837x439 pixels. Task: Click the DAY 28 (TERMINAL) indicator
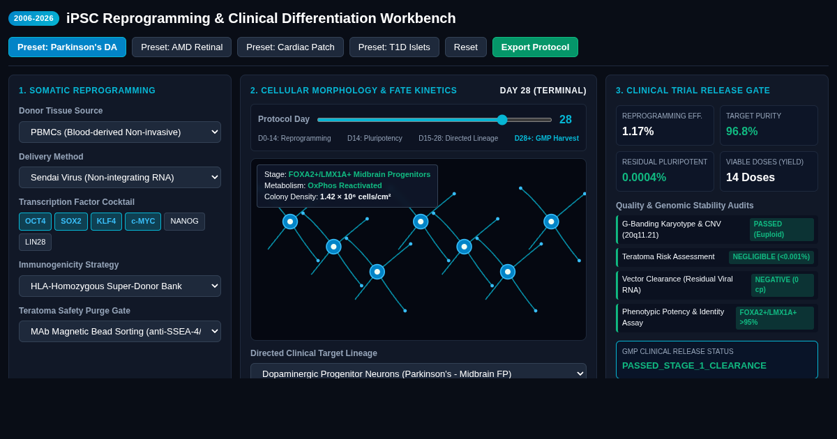tap(543, 91)
